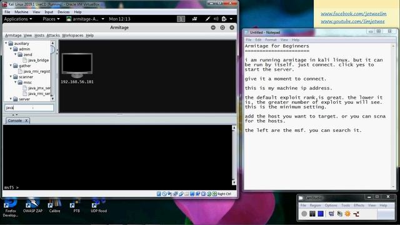Click Kali workspace indicator 1
The height and width of the screenshot is (225, 400).
[x=181, y=19]
